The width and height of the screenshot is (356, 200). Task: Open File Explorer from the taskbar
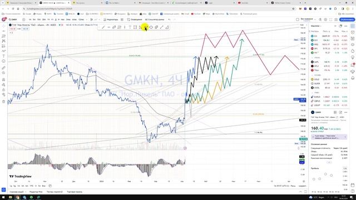click(x=11, y=197)
